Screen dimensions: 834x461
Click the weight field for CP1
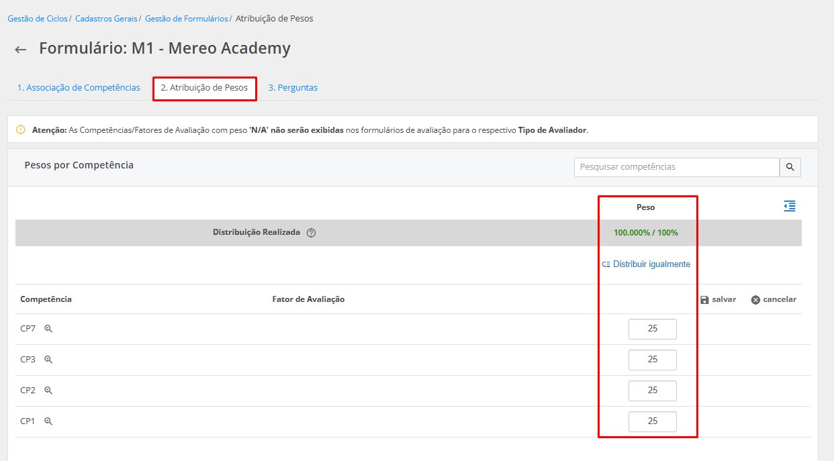click(x=652, y=421)
